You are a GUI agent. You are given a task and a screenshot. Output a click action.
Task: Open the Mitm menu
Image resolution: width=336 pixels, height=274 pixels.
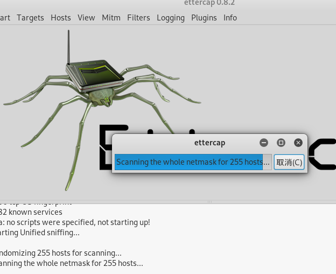(x=111, y=18)
